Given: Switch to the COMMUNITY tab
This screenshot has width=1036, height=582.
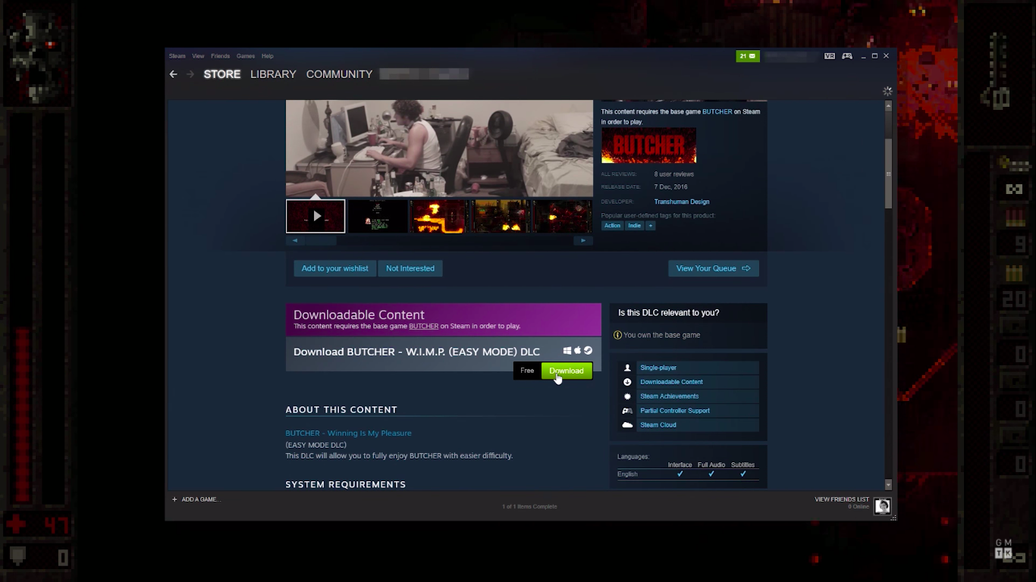Looking at the screenshot, I should coord(339,74).
